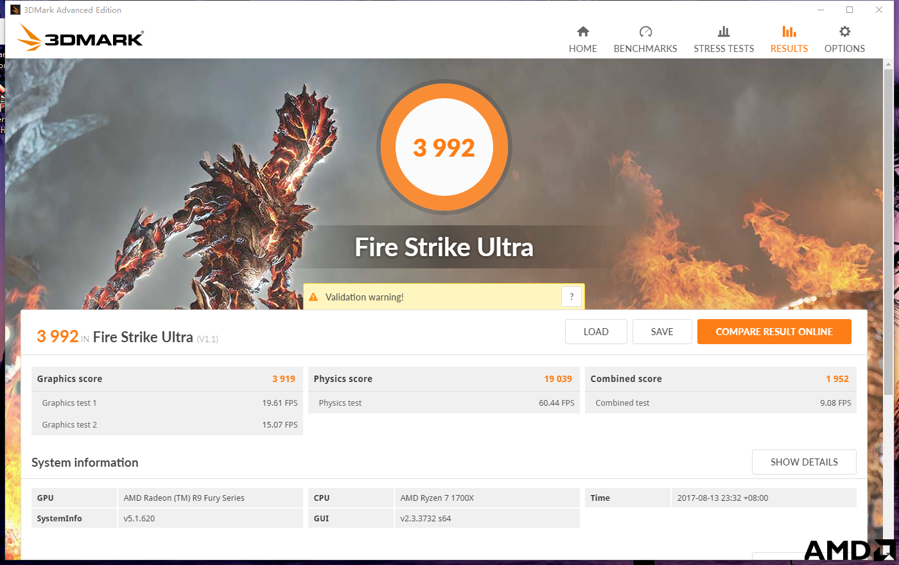Minimize the 3DMark window
Image resolution: width=899 pixels, height=565 pixels.
tap(821, 10)
